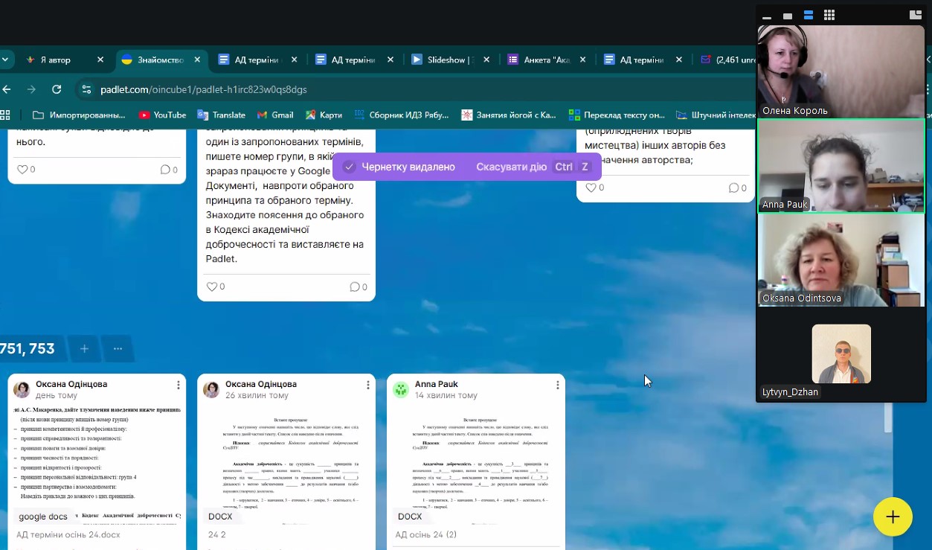Viewport: 932px width, 550px height.
Task: Click Скасувати дію to undo draft deletion
Action: pos(511,167)
